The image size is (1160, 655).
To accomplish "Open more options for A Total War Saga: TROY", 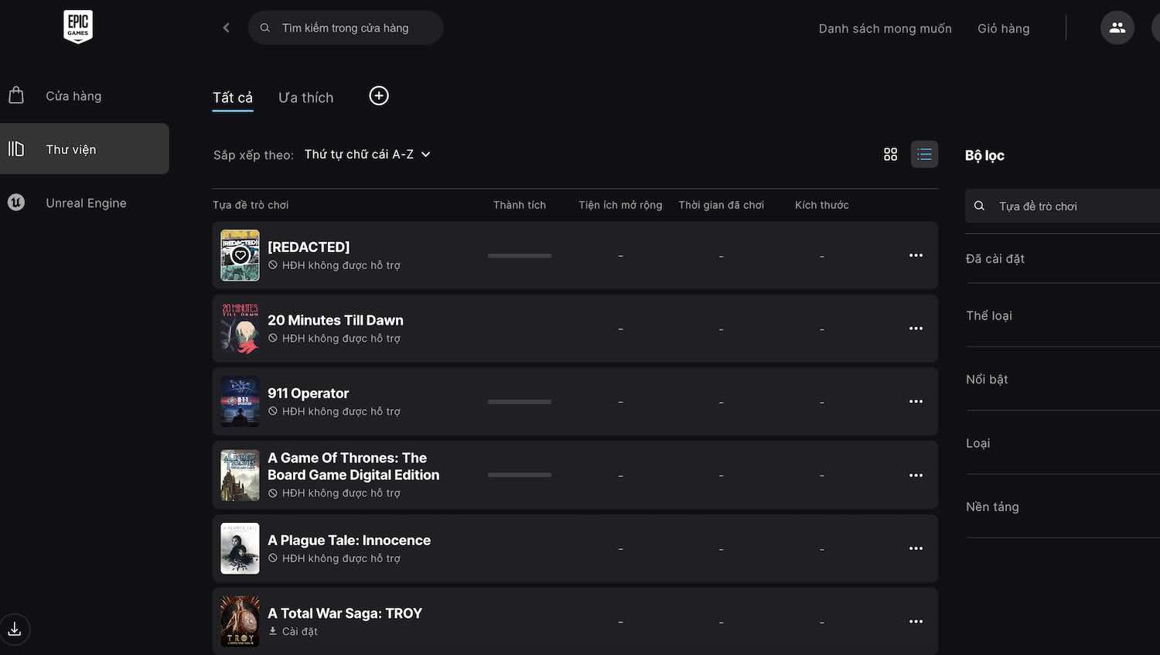I will (x=916, y=622).
